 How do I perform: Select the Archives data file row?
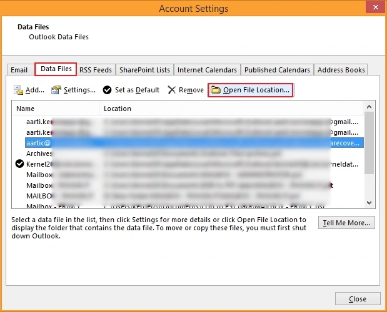pyautogui.click(x=194, y=154)
